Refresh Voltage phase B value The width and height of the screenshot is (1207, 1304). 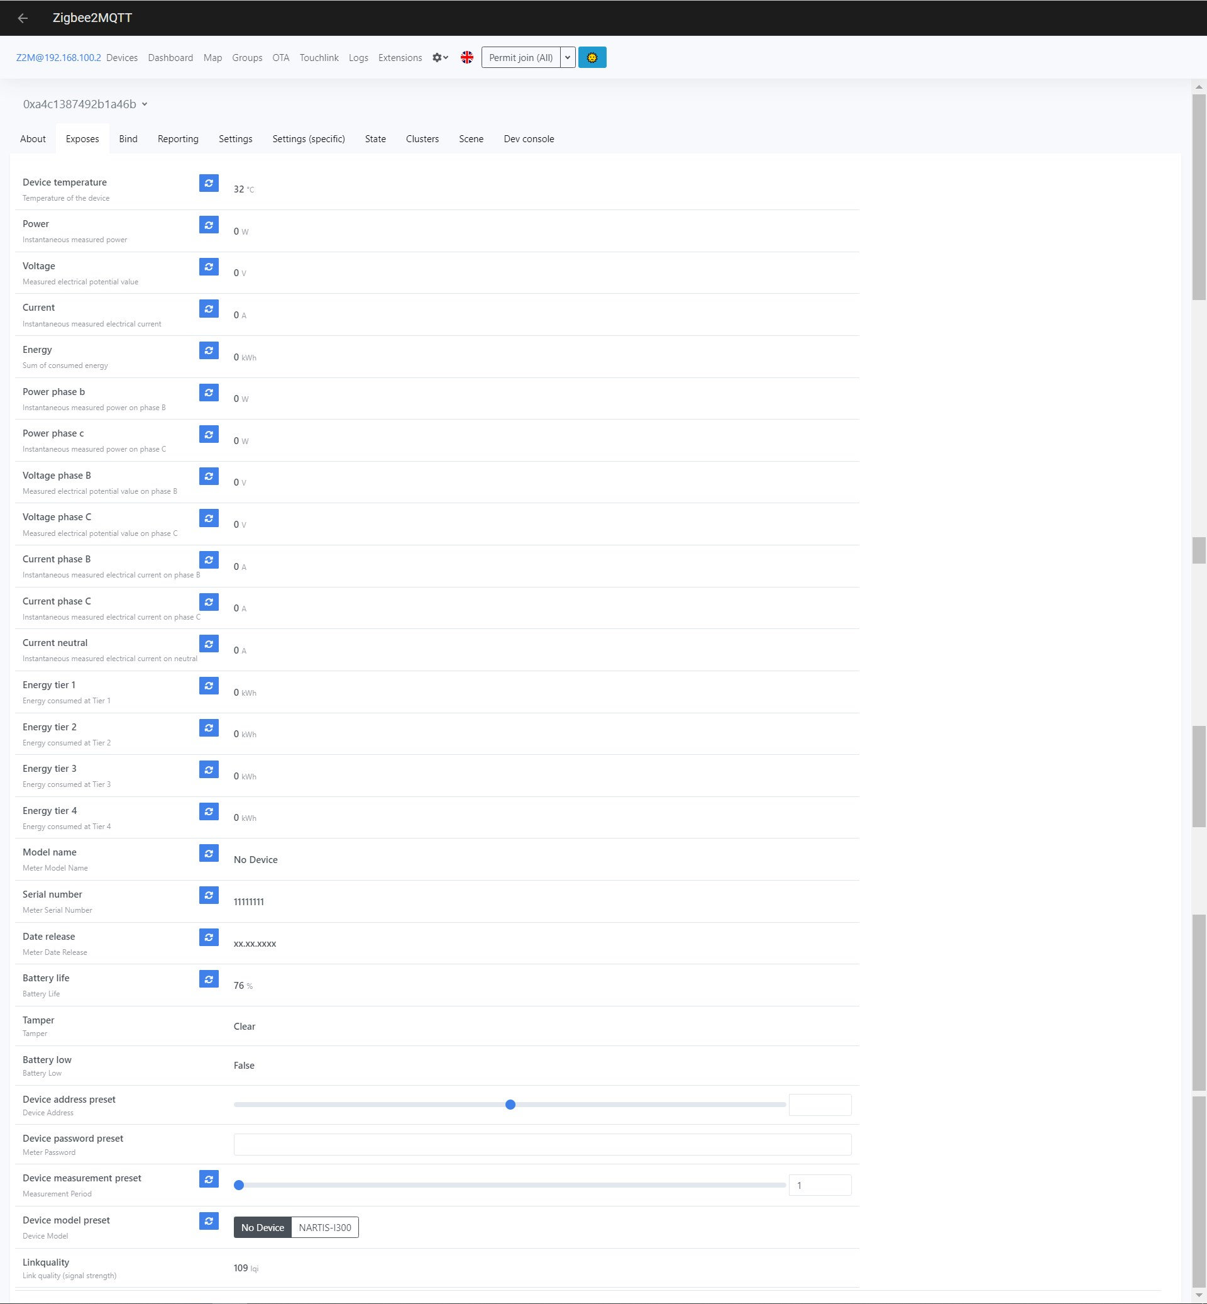pyautogui.click(x=209, y=477)
